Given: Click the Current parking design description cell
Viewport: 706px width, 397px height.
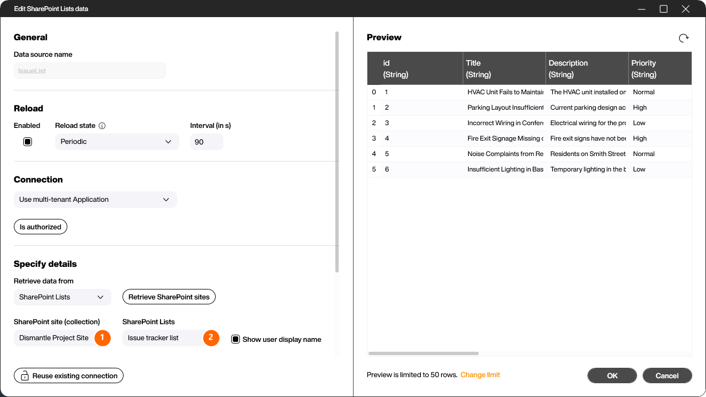Looking at the screenshot, I should tap(587, 108).
